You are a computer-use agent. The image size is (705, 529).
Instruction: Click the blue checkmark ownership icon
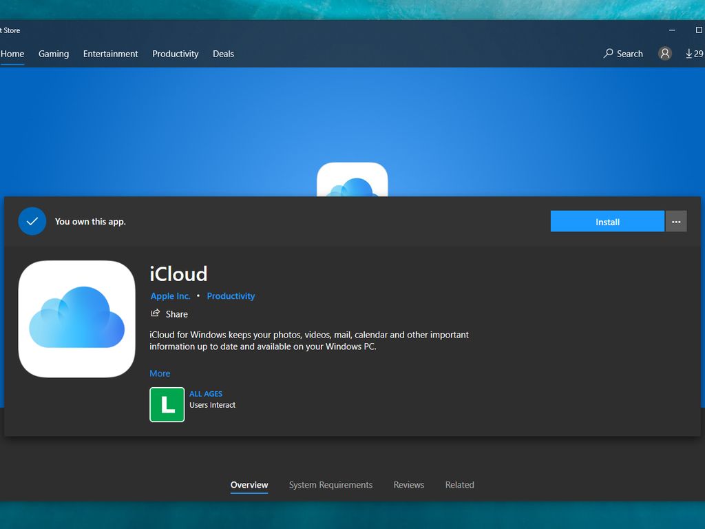(32, 221)
